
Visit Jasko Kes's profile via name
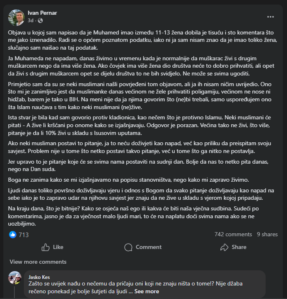point(41,277)
